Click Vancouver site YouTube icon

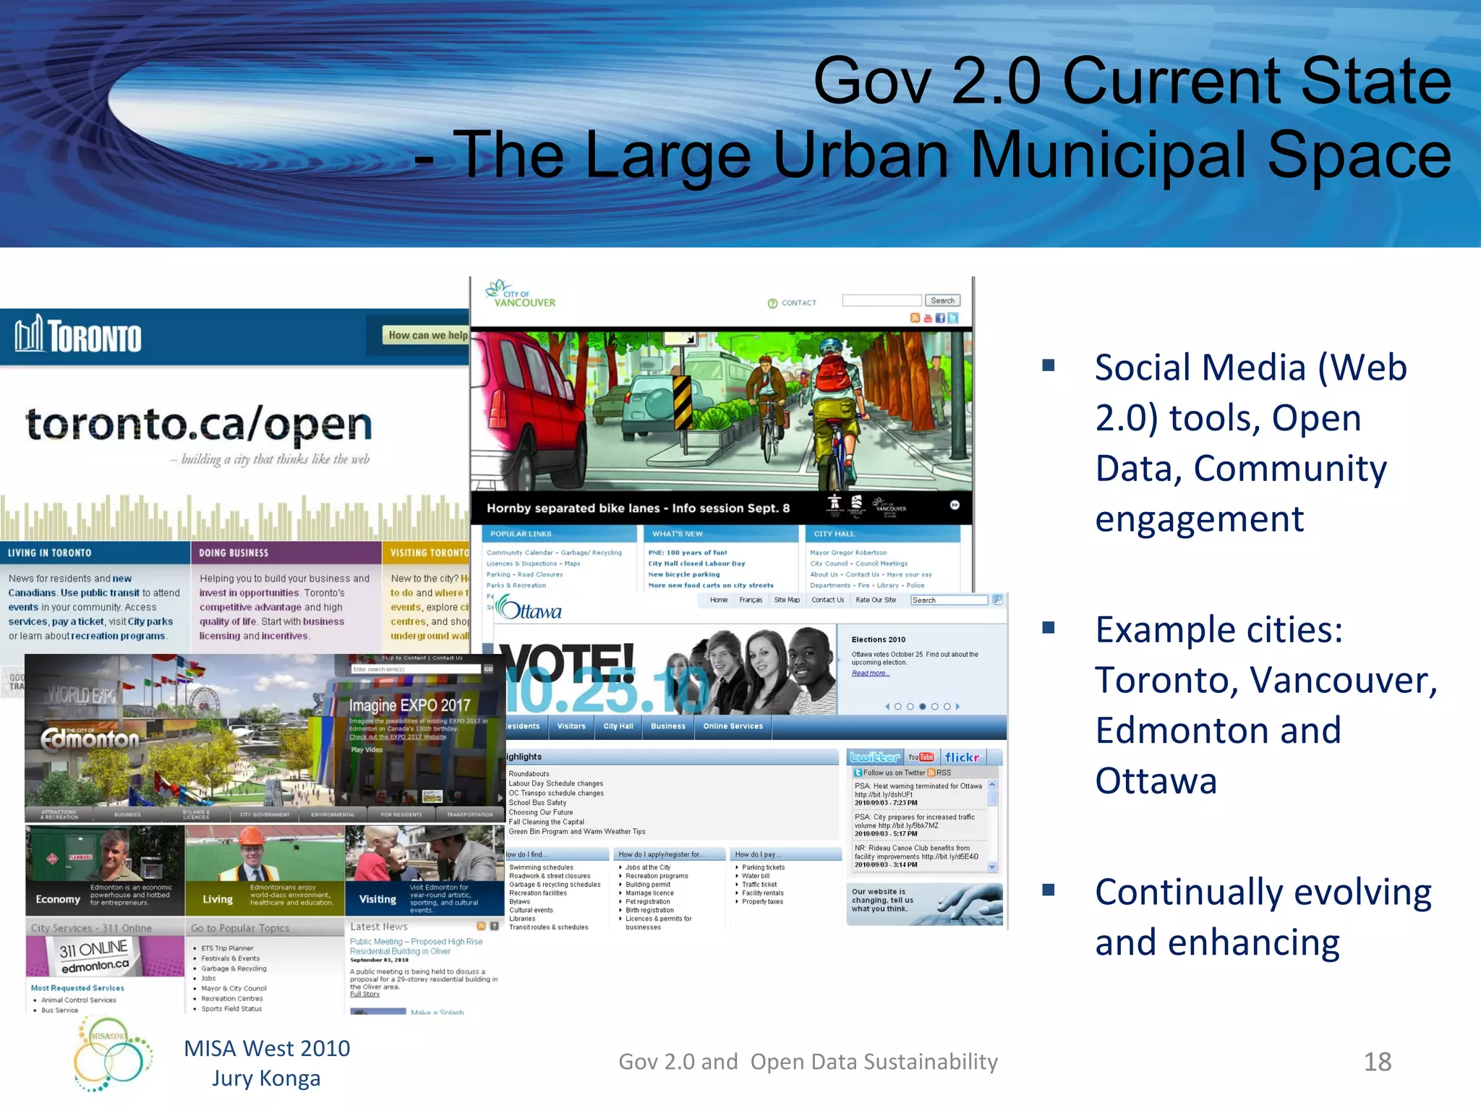click(928, 318)
